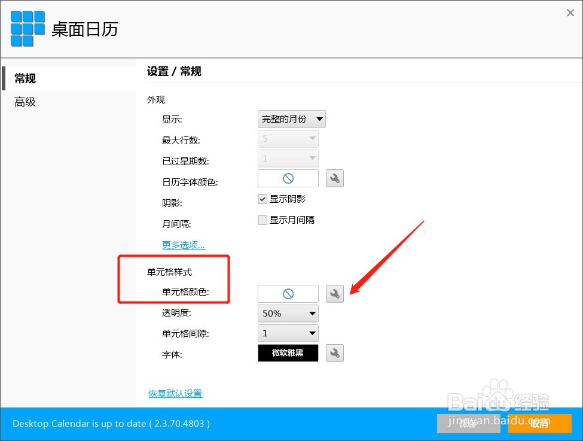Expand the 单元格间隙 dropdown

click(x=288, y=333)
